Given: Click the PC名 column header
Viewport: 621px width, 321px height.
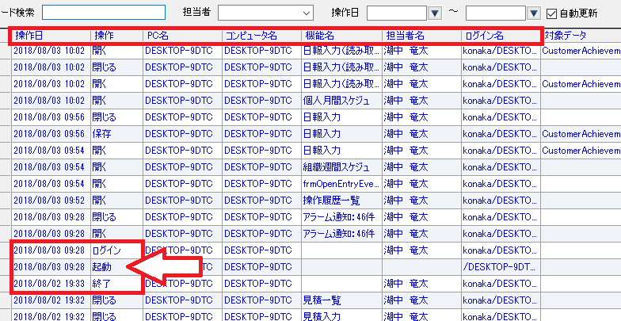Looking at the screenshot, I should (x=181, y=36).
